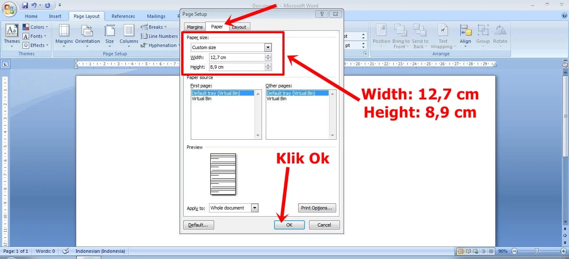
Task: Select Default tray in First page list
Action: (x=222, y=93)
